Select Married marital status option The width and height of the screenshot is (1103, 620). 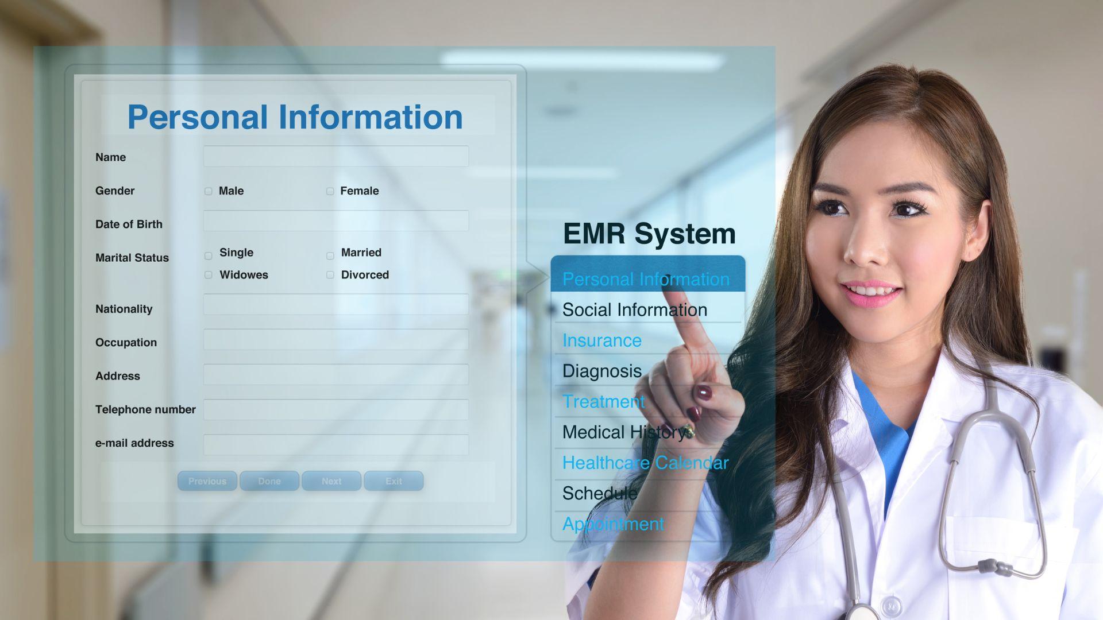tap(330, 252)
